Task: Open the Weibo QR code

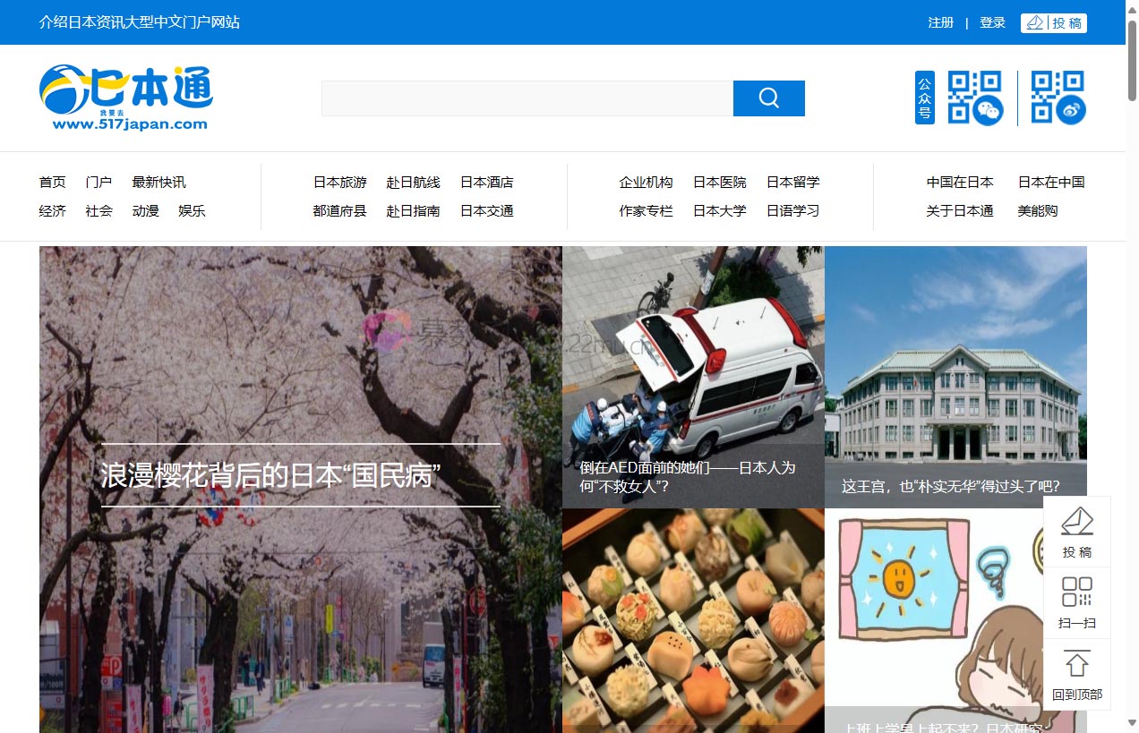Action: (1058, 98)
